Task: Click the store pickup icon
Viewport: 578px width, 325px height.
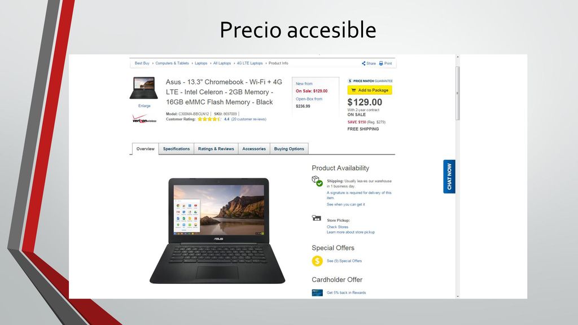Action: [316, 218]
